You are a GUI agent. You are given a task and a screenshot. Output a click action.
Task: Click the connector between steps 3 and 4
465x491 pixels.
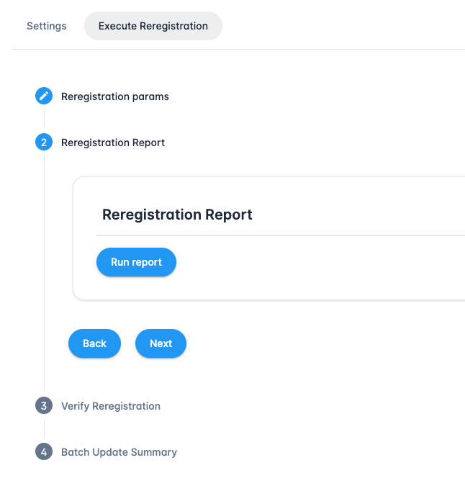pos(44,429)
